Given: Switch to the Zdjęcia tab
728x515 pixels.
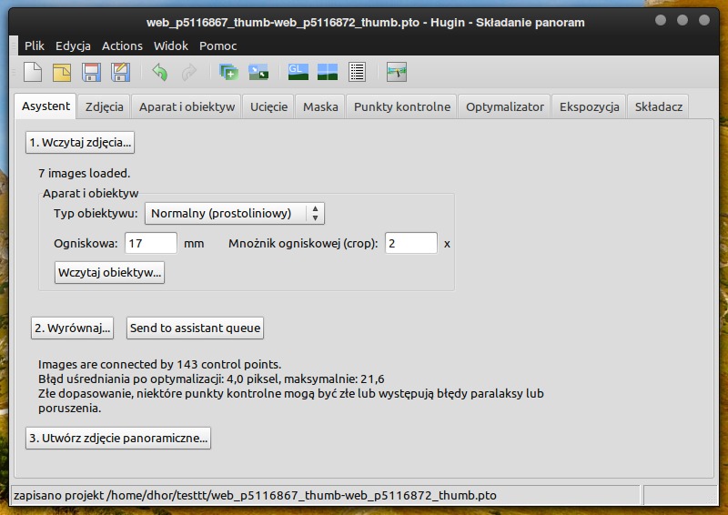Looking at the screenshot, I should click(104, 106).
